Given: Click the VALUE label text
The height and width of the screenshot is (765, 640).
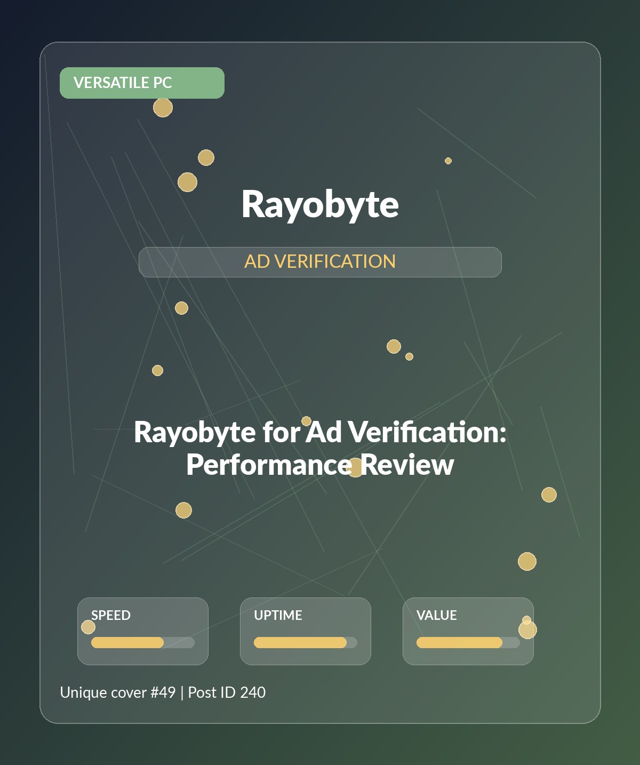Looking at the screenshot, I should 437,615.
